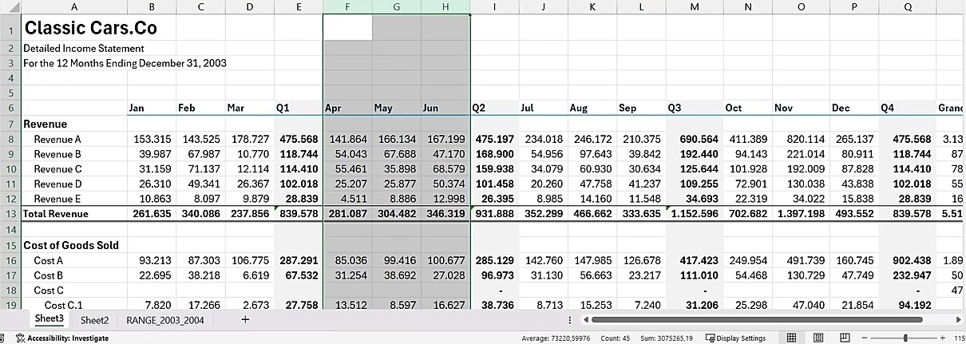Select column M header
This screenshot has width=966, height=344.
(x=694, y=7)
